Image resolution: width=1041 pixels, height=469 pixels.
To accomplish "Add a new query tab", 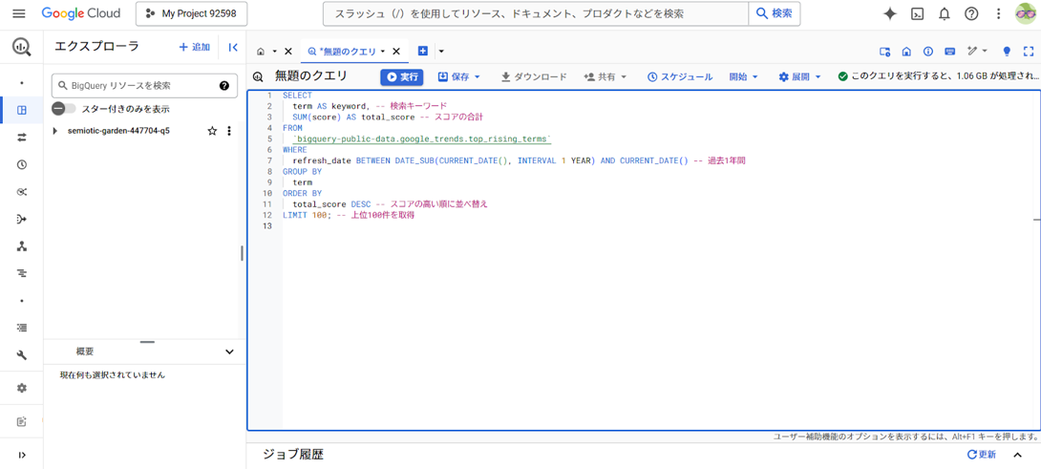I will [x=423, y=52].
